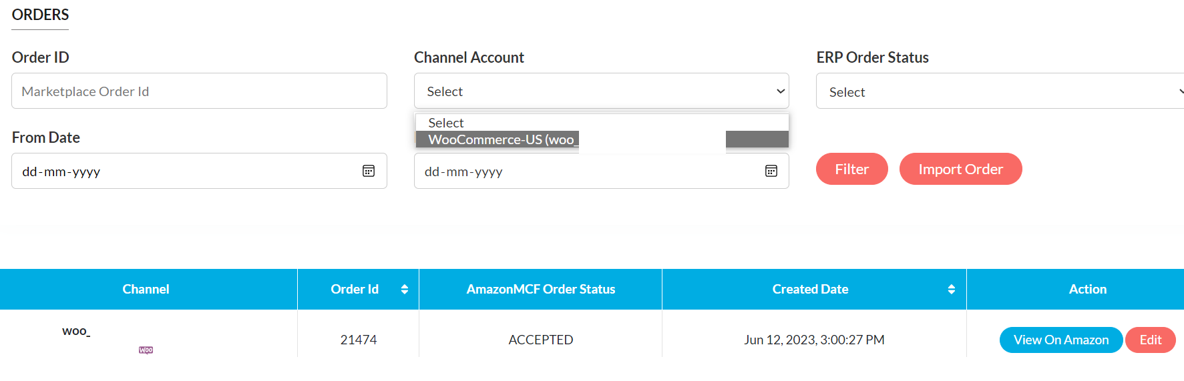This screenshot has height=381, width=1184.
Task: Open the order via View On Amazon
Action: point(1060,340)
